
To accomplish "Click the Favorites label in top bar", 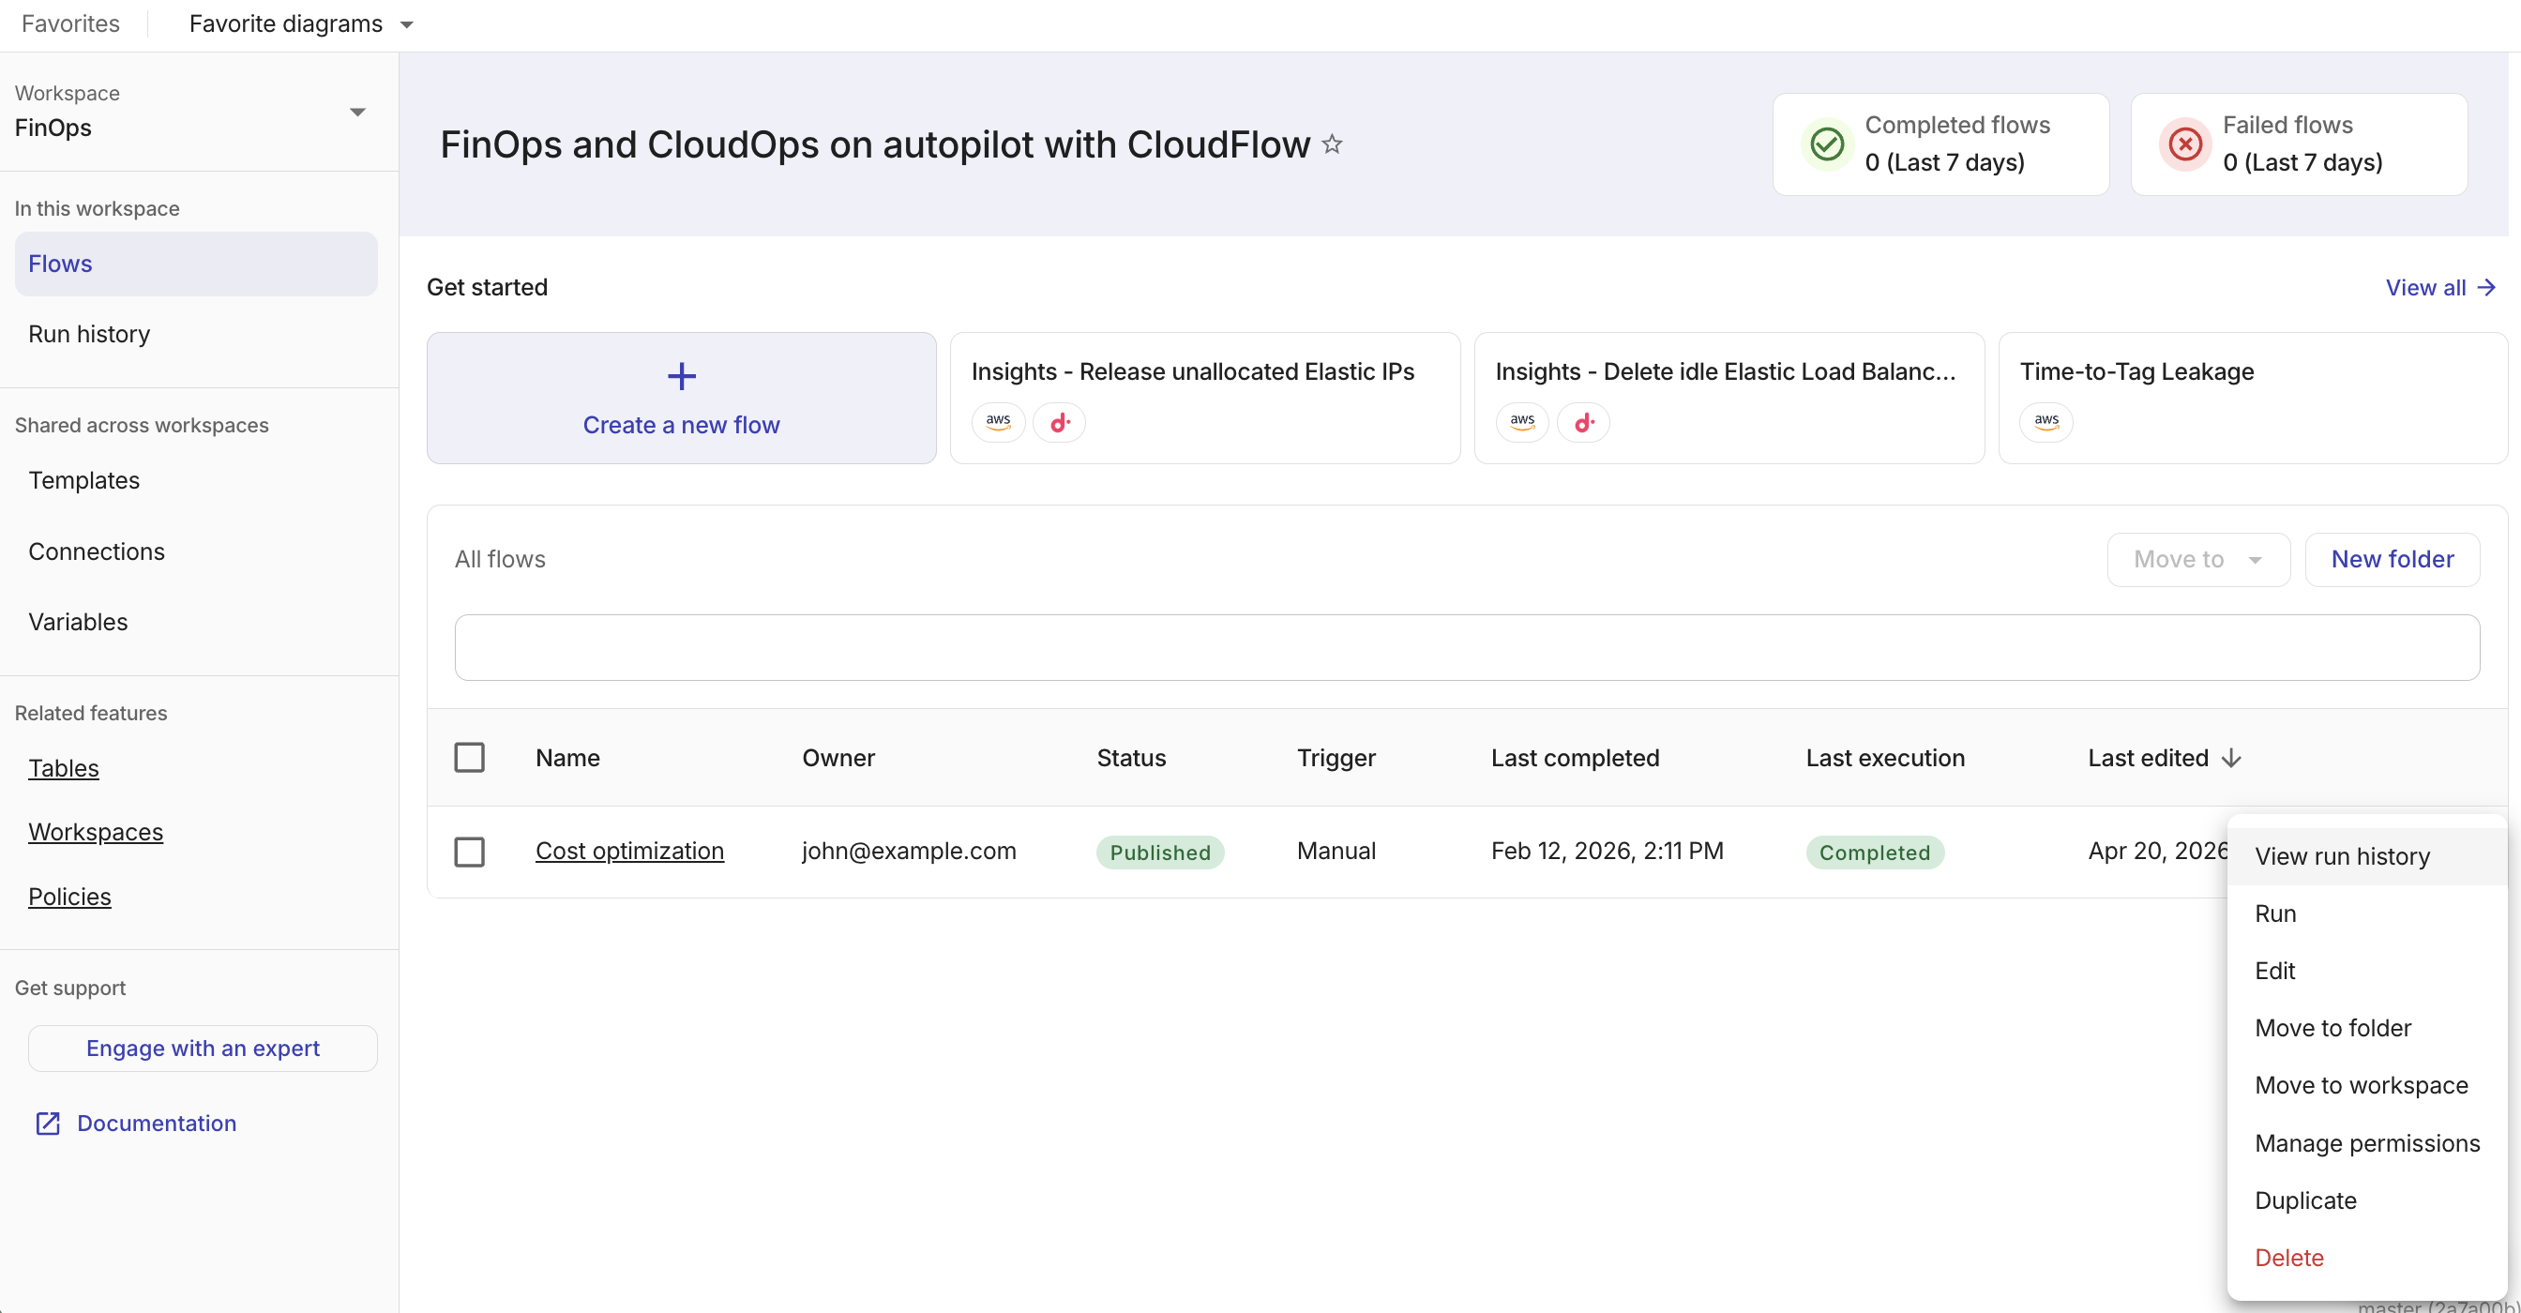I will pos(70,24).
